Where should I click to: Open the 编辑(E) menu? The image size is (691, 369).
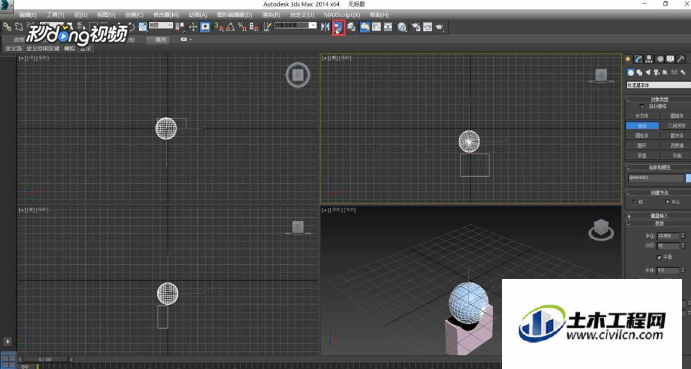28,15
